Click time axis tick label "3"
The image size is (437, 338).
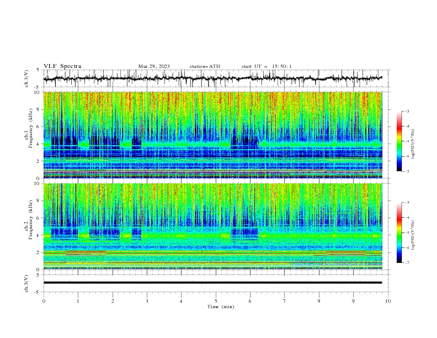point(147,301)
